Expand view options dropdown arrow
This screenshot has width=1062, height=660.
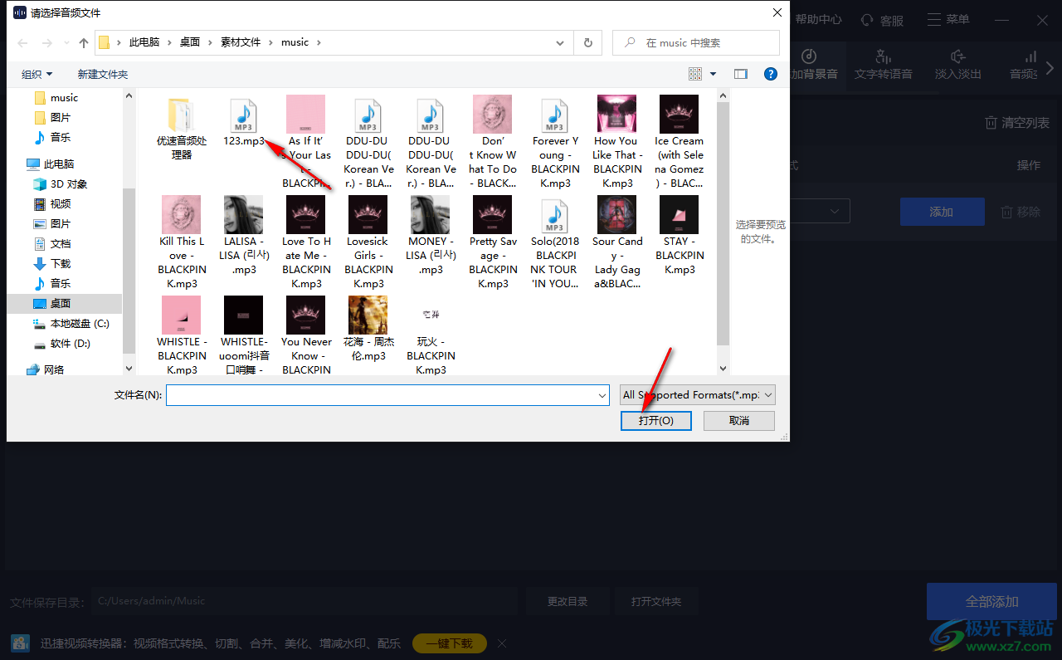pyautogui.click(x=714, y=74)
